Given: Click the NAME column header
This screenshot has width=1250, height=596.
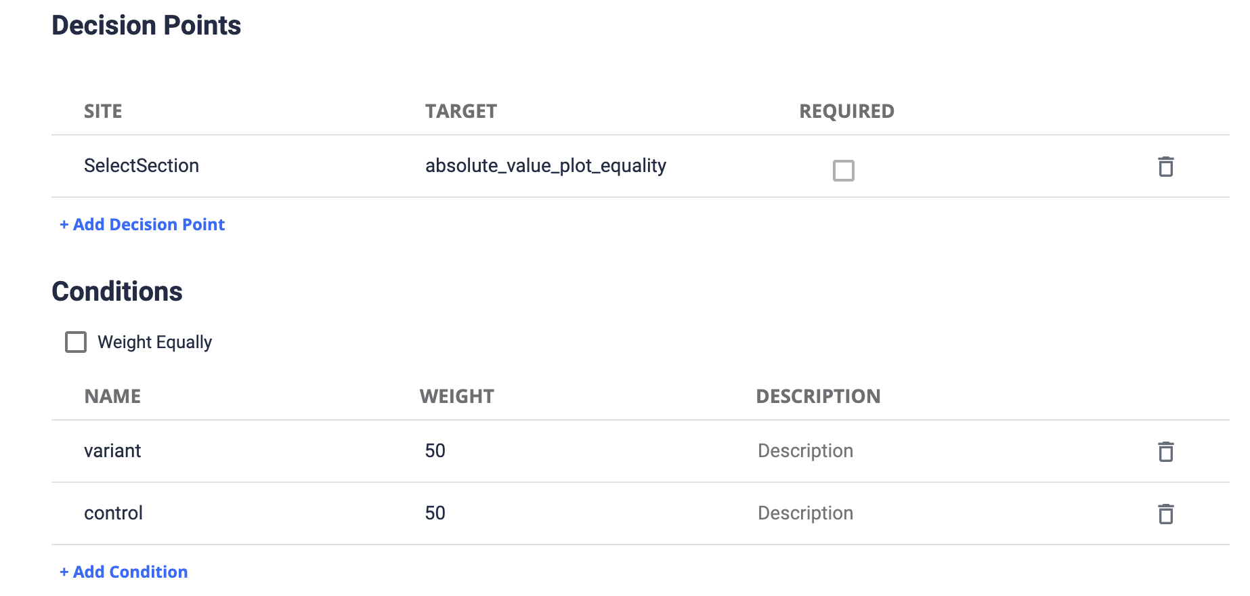Looking at the screenshot, I should point(112,396).
